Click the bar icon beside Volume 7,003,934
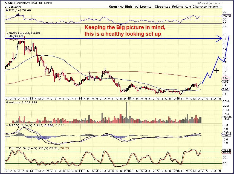The height and width of the screenshot is (174, 234). coord(7,102)
